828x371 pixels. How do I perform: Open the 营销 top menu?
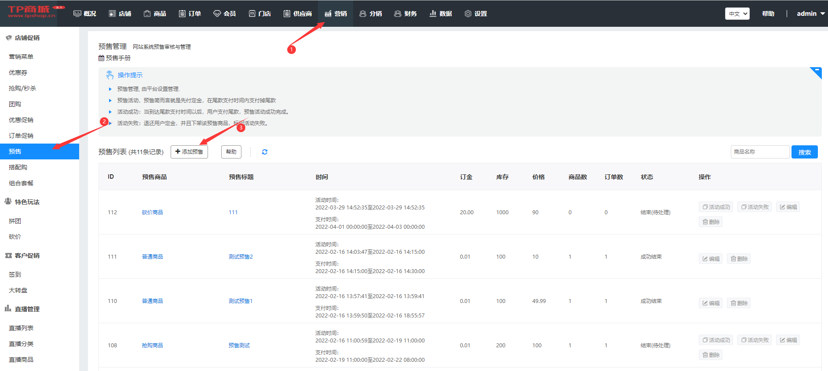coord(336,14)
